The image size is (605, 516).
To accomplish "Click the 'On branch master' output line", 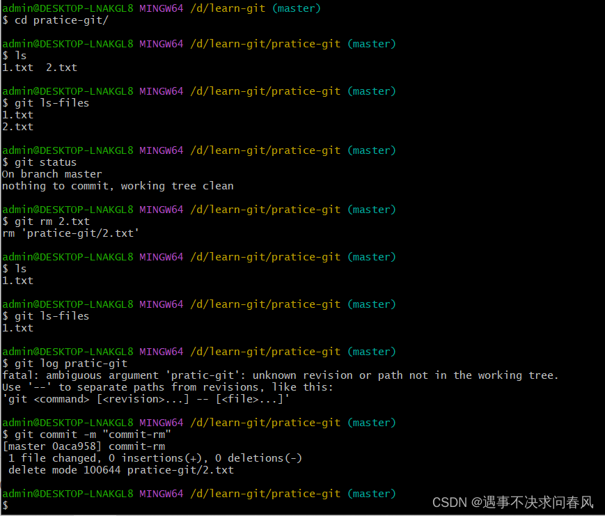I will click(52, 174).
